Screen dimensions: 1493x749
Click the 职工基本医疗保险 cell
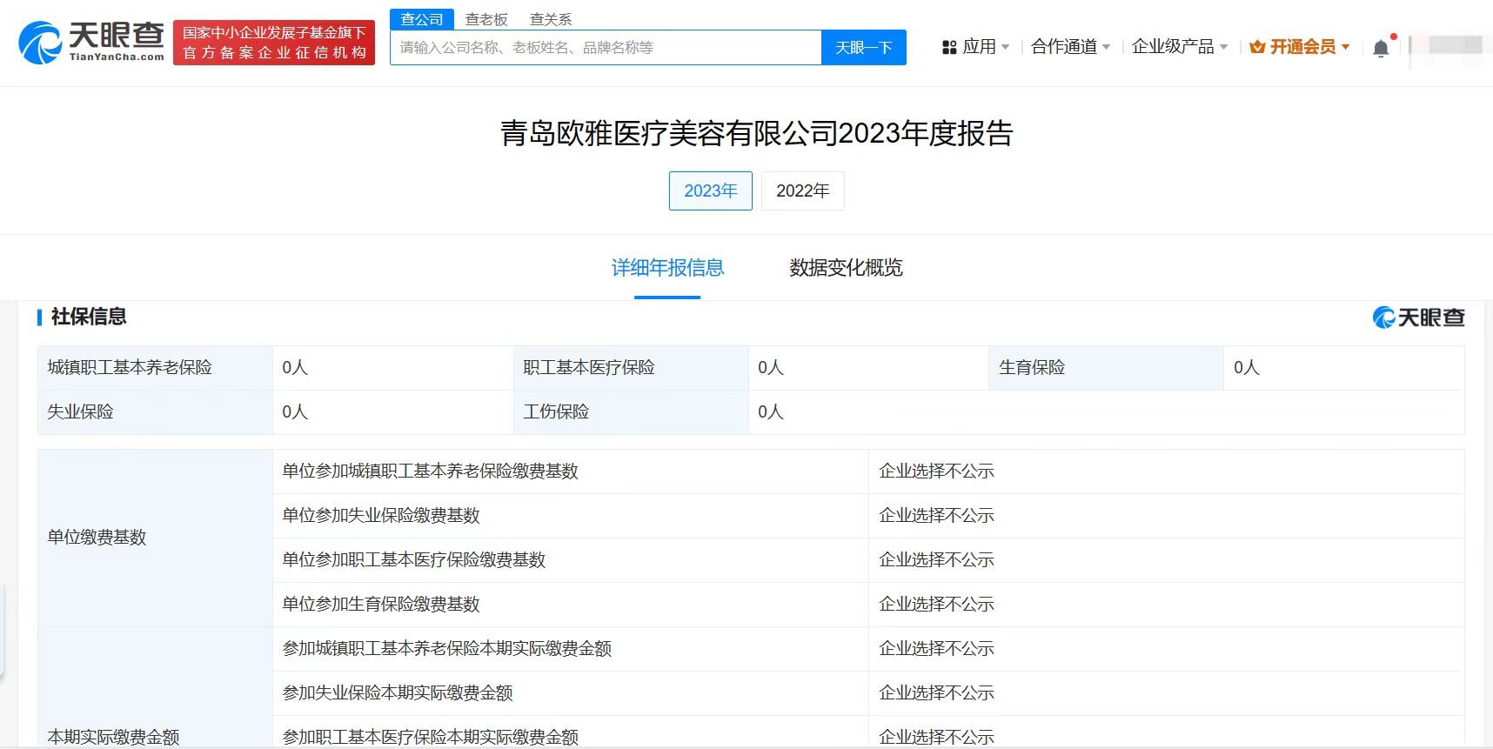click(631, 367)
